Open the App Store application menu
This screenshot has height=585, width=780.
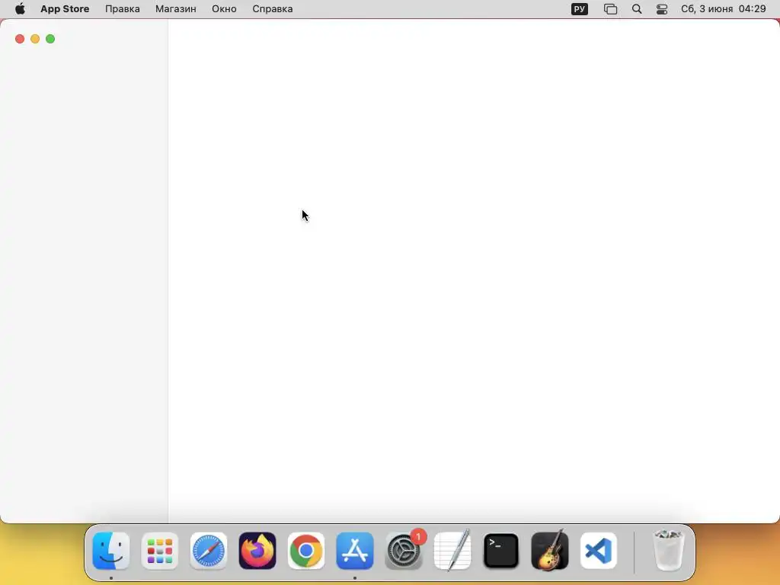[x=65, y=9]
